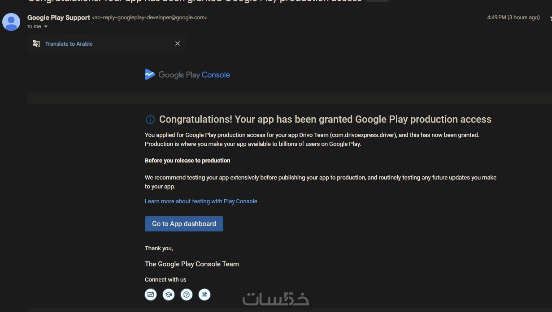Open the graduation cap academy icon
Screen dimensions: 552x312
click(169, 295)
